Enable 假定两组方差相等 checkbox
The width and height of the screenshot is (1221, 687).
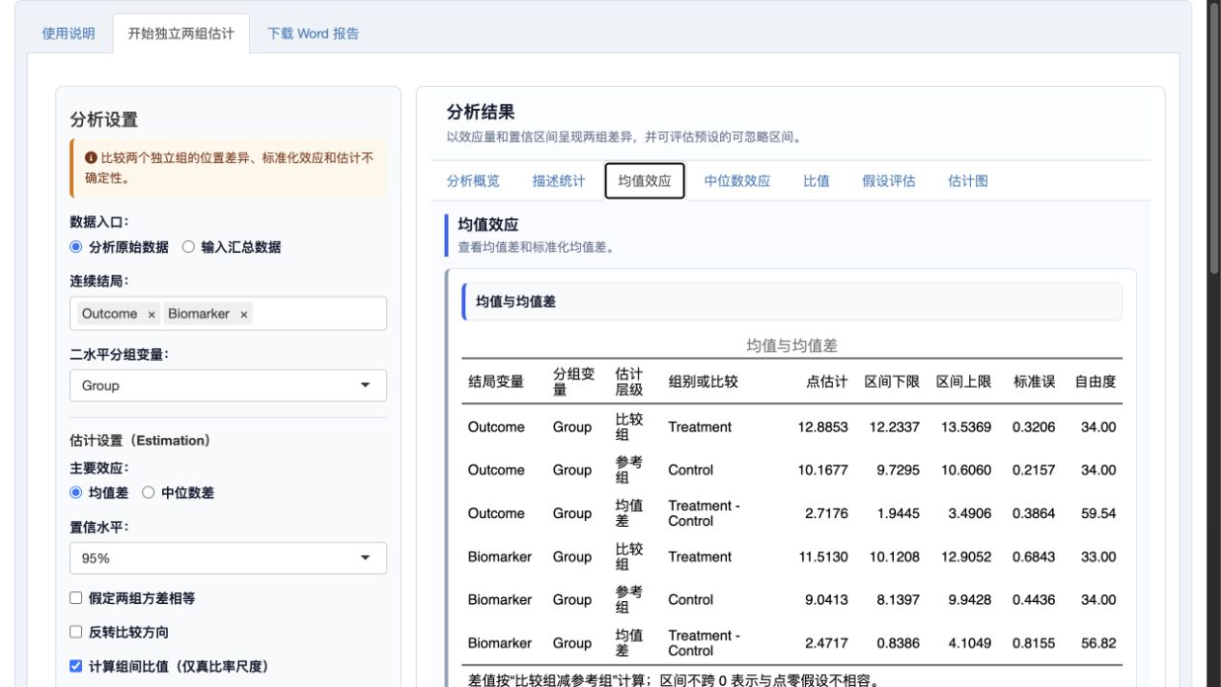(76, 598)
